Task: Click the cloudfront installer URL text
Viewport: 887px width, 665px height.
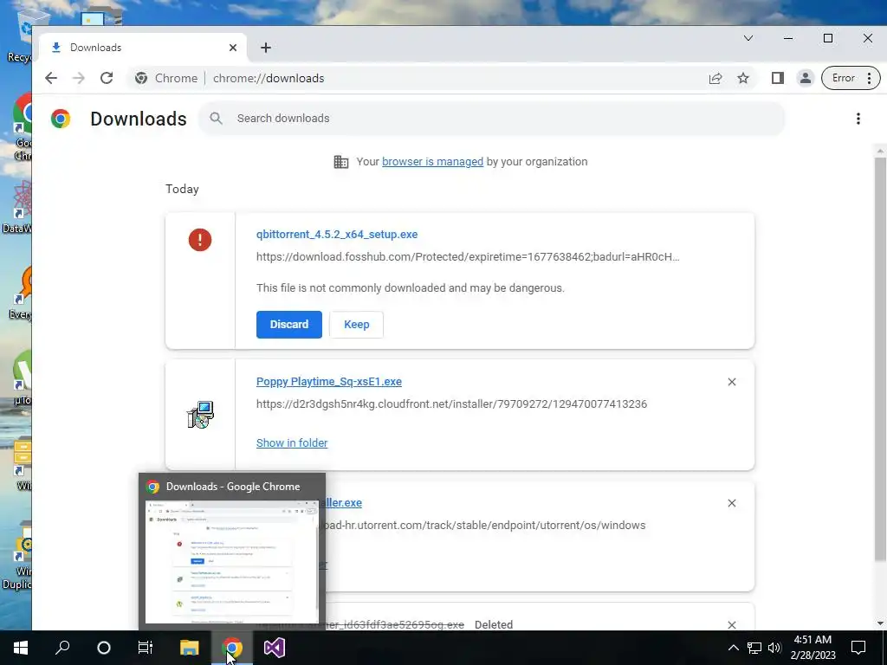Action: click(451, 404)
